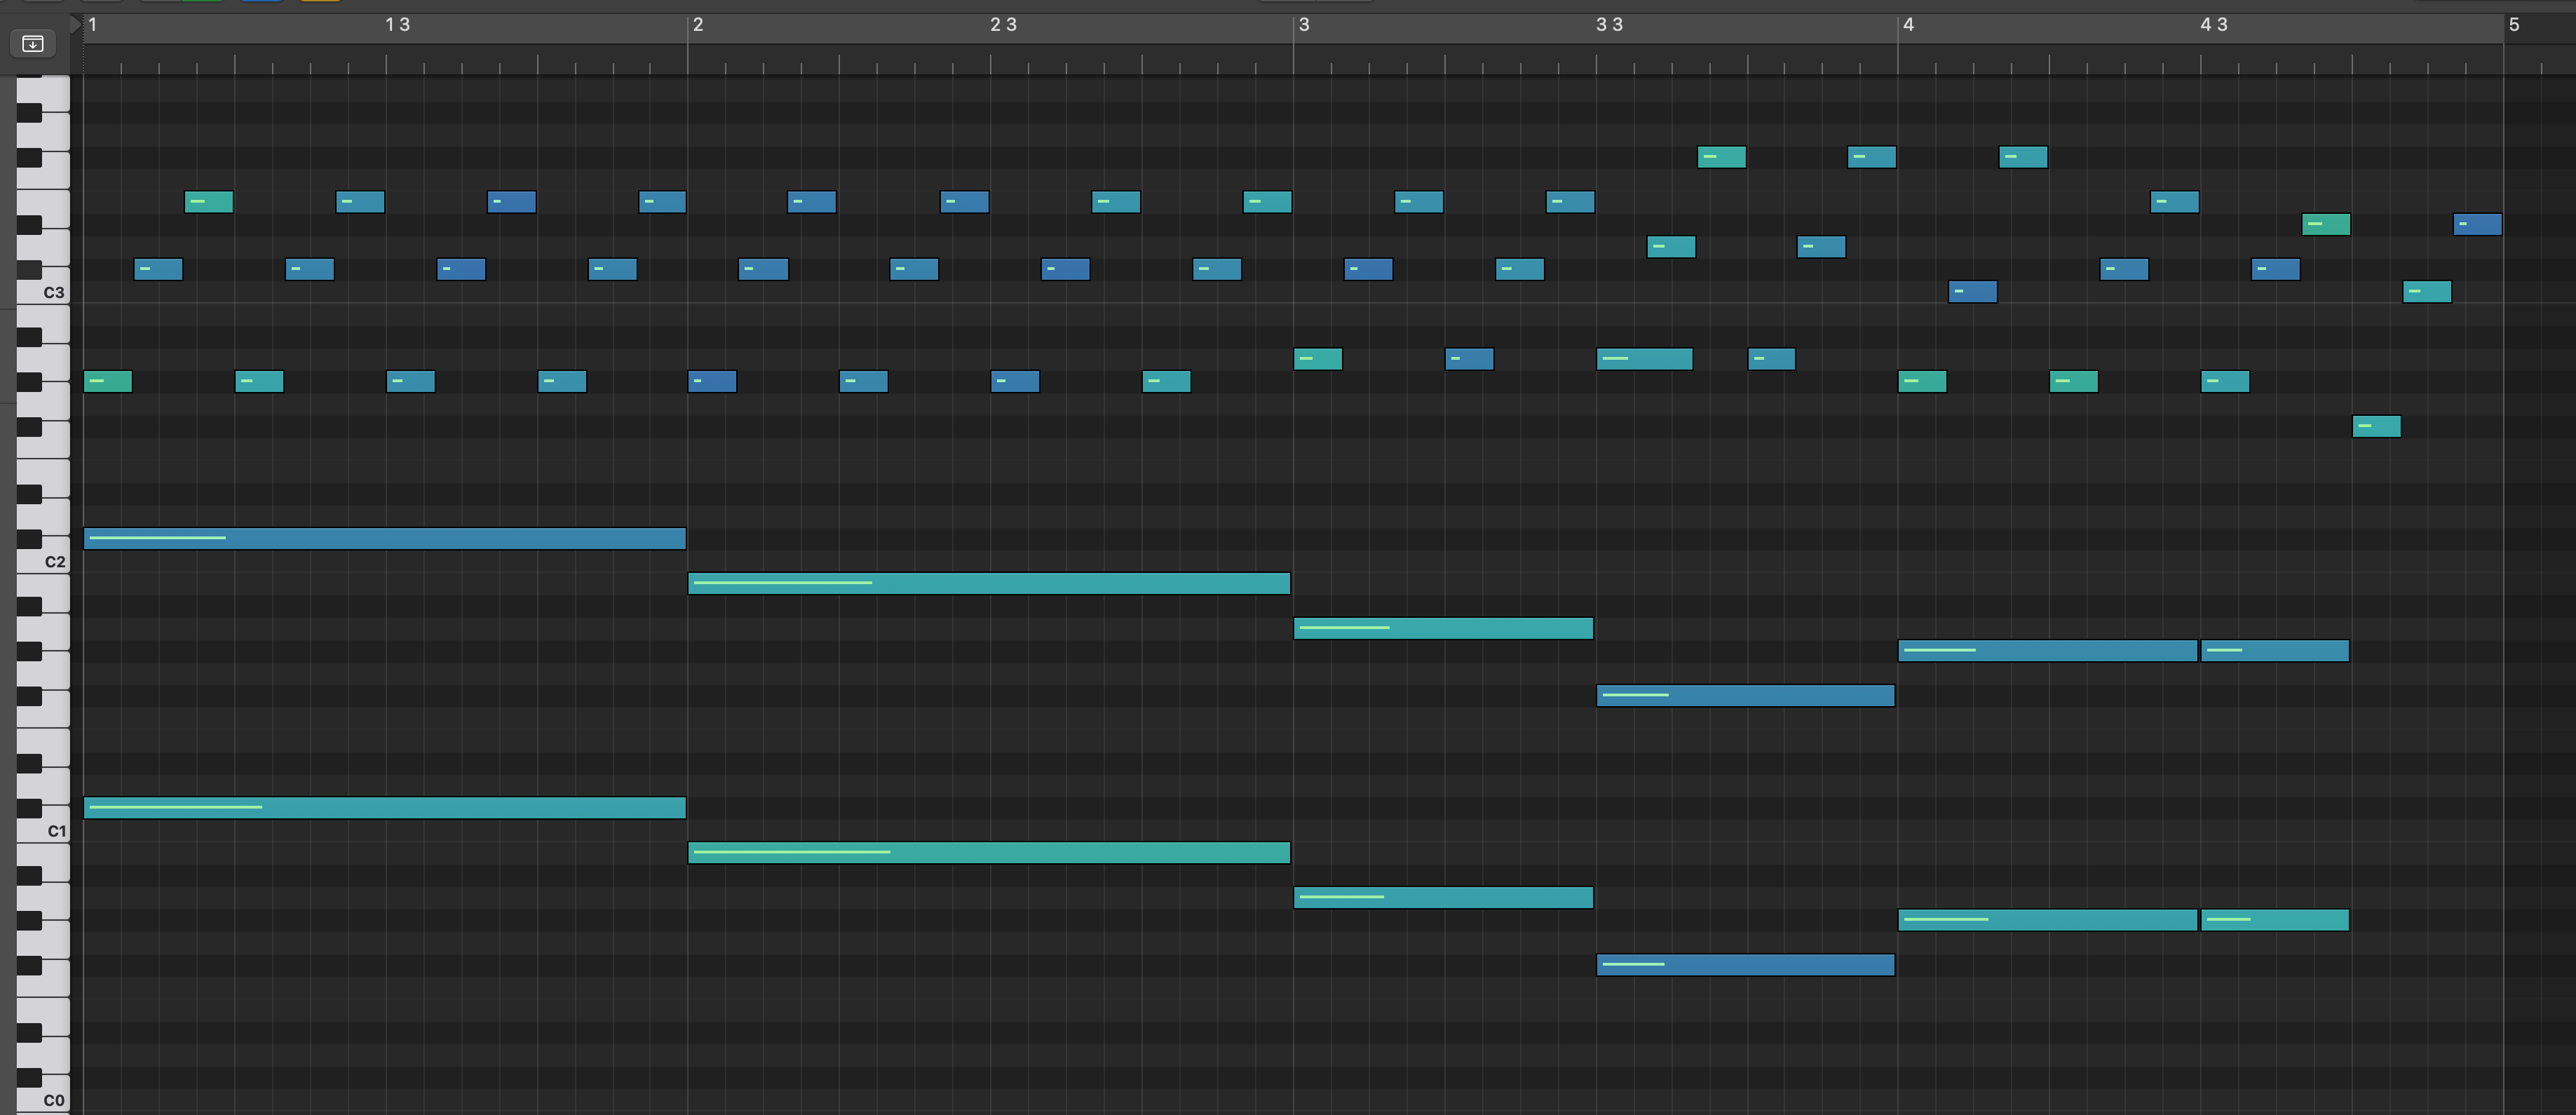
Task: Click the '4 3' beat label in ruler
Action: click(x=2214, y=25)
